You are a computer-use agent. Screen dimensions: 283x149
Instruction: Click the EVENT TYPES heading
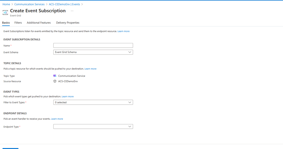[11, 92]
